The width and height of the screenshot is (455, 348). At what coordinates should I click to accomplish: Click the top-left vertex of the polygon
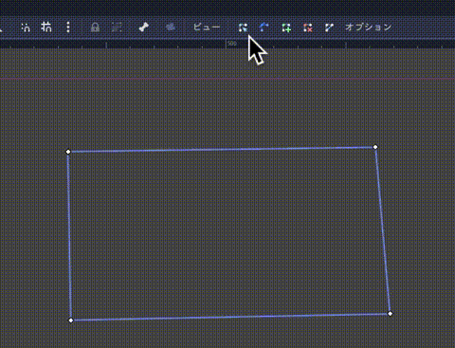pos(68,152)
